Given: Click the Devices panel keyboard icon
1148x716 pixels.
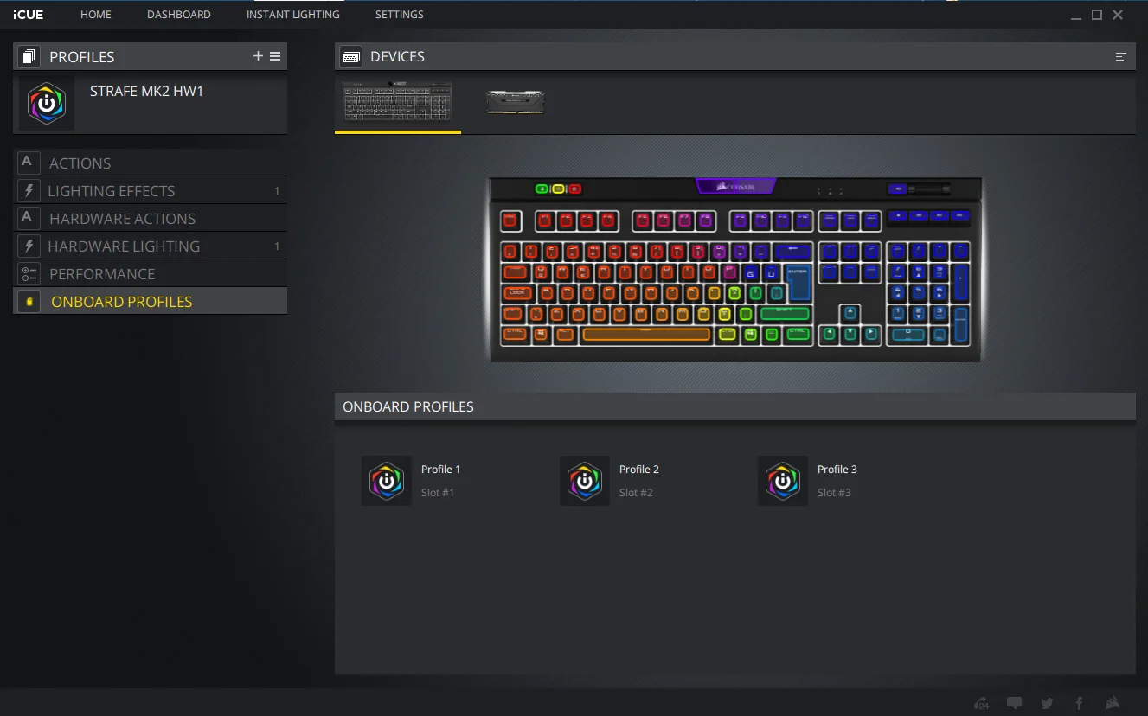Looking at the screenshot, I should pos(351,57).
